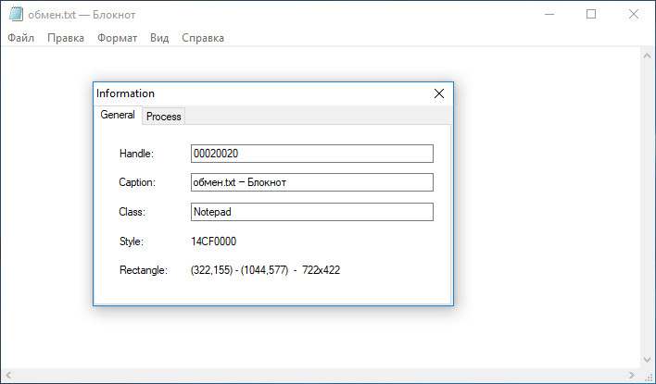Click the vertical scrollbar up arrow
This screenshot has width=656, height=384.
(x=648, y=56)
